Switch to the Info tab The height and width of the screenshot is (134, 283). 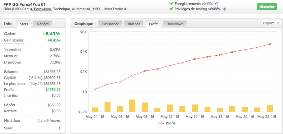(8, 24)
